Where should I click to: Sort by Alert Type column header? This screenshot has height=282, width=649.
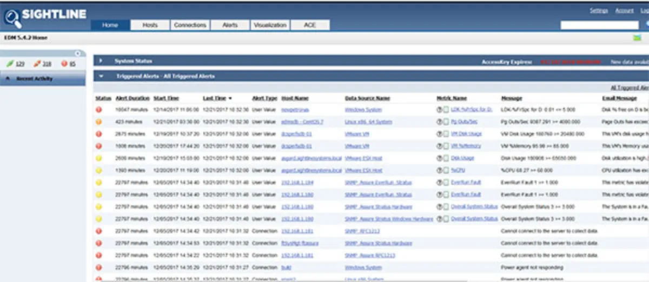coord(264,98)
